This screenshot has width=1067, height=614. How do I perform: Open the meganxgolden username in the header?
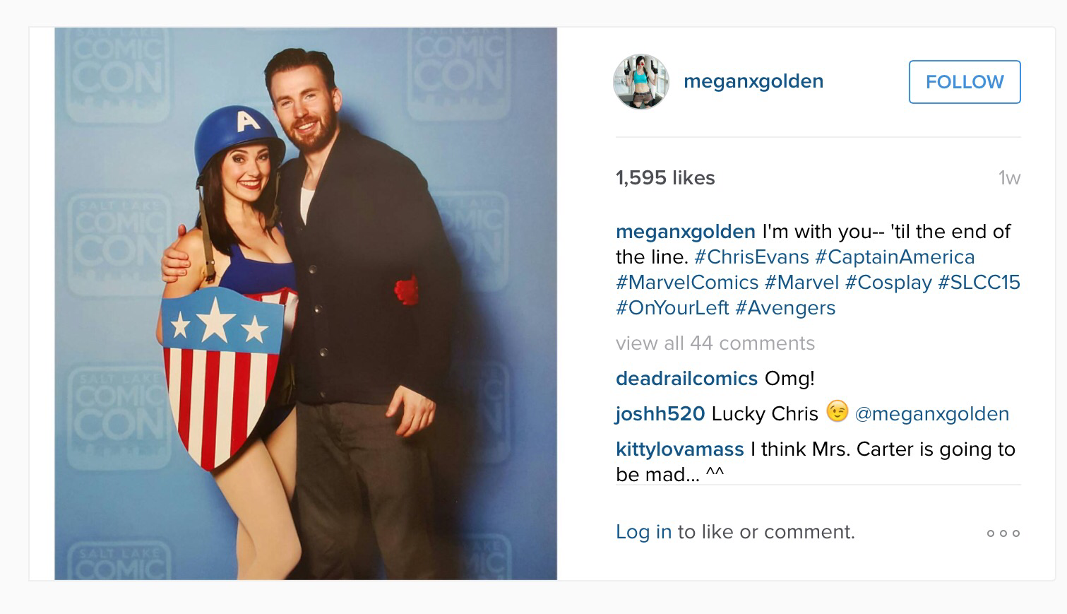point(753,81)
